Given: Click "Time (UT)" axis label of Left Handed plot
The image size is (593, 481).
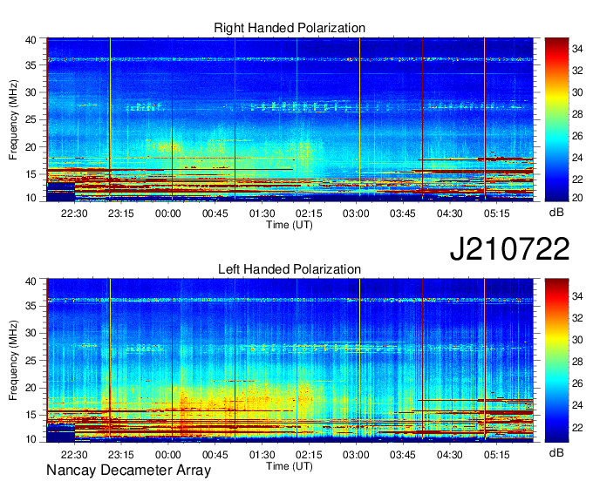Looking at the screenshot, I should pos(290,466).
